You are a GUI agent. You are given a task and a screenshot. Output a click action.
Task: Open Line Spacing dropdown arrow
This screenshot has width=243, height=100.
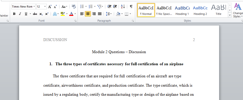point(111,14)
